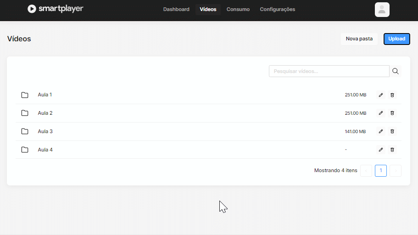418x235 pixels.
Task: Delete the Aula 2 folder
Action: pyautogui.click(x=392, y=113)
